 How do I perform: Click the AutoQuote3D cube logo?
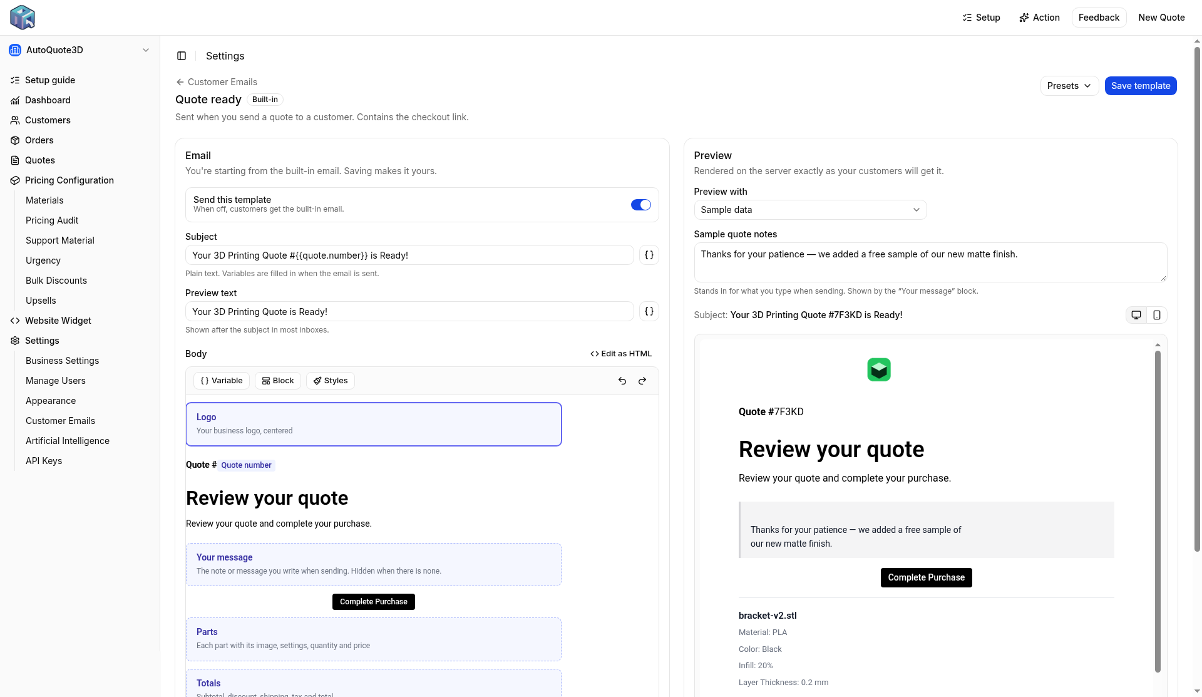coord(23,18)
